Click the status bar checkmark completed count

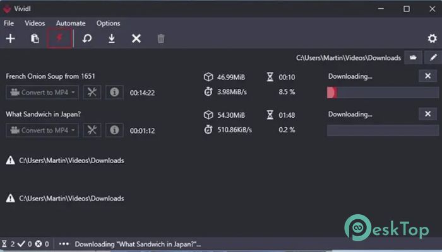(25, 244)
